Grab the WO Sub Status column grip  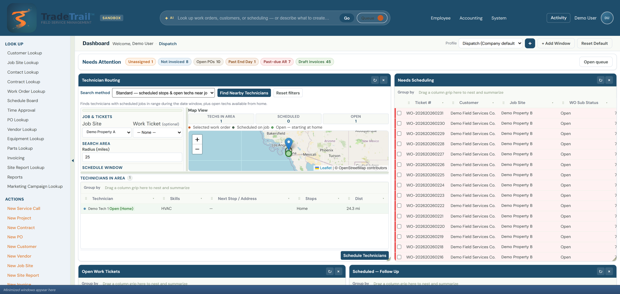563,103
